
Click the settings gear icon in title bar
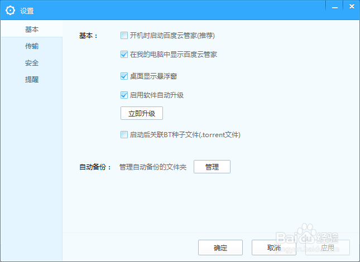tap(11, 11)
